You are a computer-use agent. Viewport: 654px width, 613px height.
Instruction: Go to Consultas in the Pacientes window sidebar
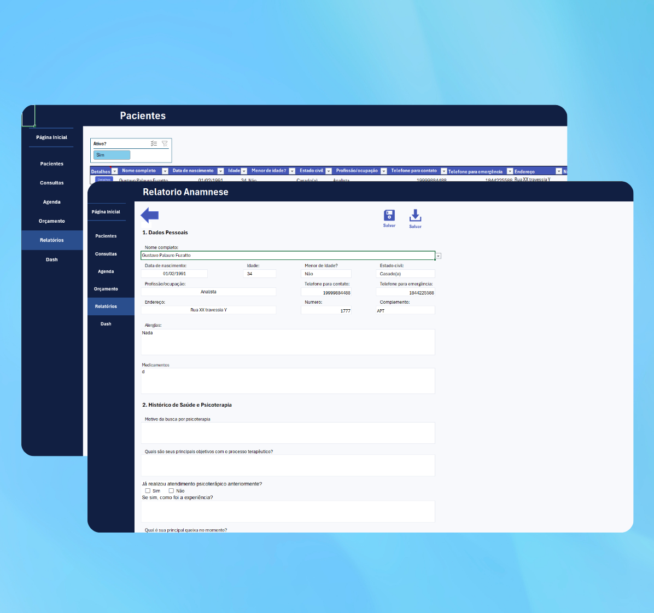(52, 183)
